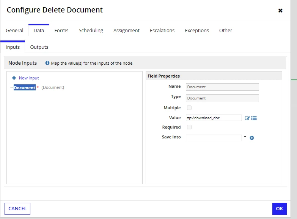Go to the Scheduling tab
Viewport: 297px width, 219px height.
[91, 30]
